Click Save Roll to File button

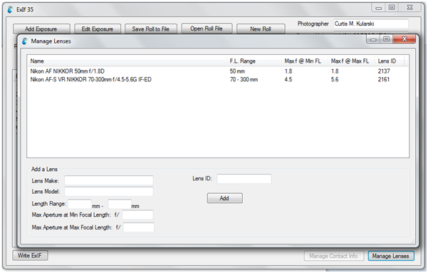(x=151, y=29)
